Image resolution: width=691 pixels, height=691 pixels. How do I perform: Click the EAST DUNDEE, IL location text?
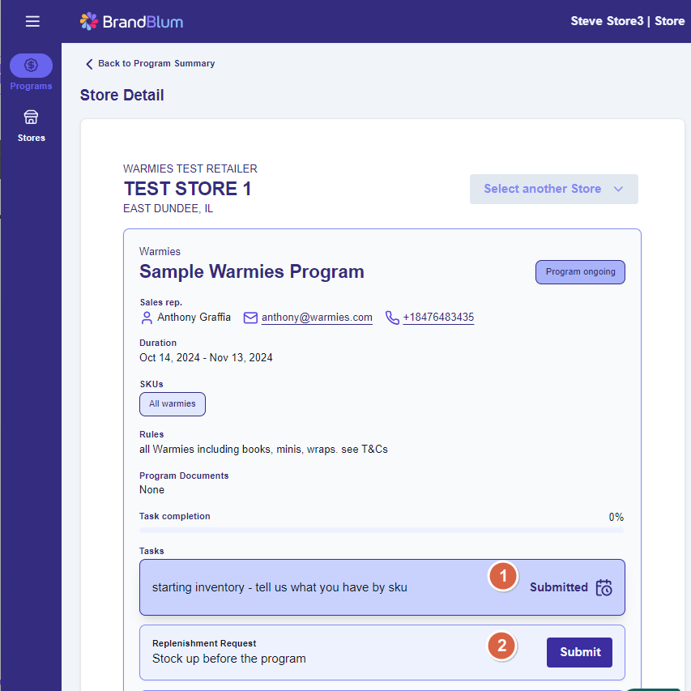coord(168,208)
